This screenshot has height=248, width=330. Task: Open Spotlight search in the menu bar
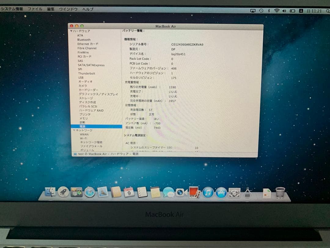(327, 10)
